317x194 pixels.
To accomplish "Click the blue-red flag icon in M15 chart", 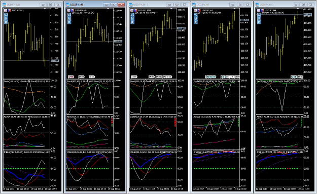I will click(135, 10).
